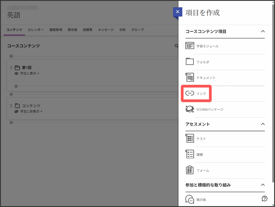Viewport: 275px width, 207px height.
Task: Toggle 学生に非表示 visibility for コンテンツ
Action: (x=30, y=111)
